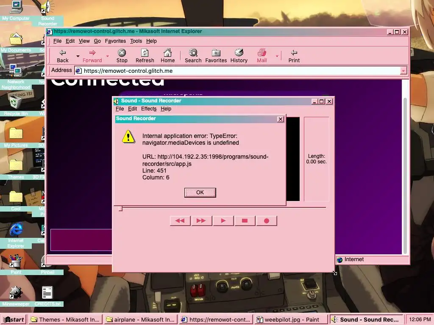This screenshot has height=325, width=434.
Task: Click the Start button
Action: [14, 319]
